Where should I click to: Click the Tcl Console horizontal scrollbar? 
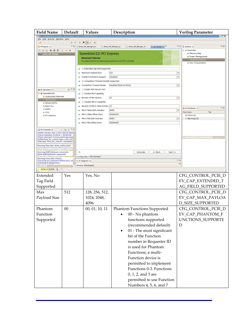(56, 166)
